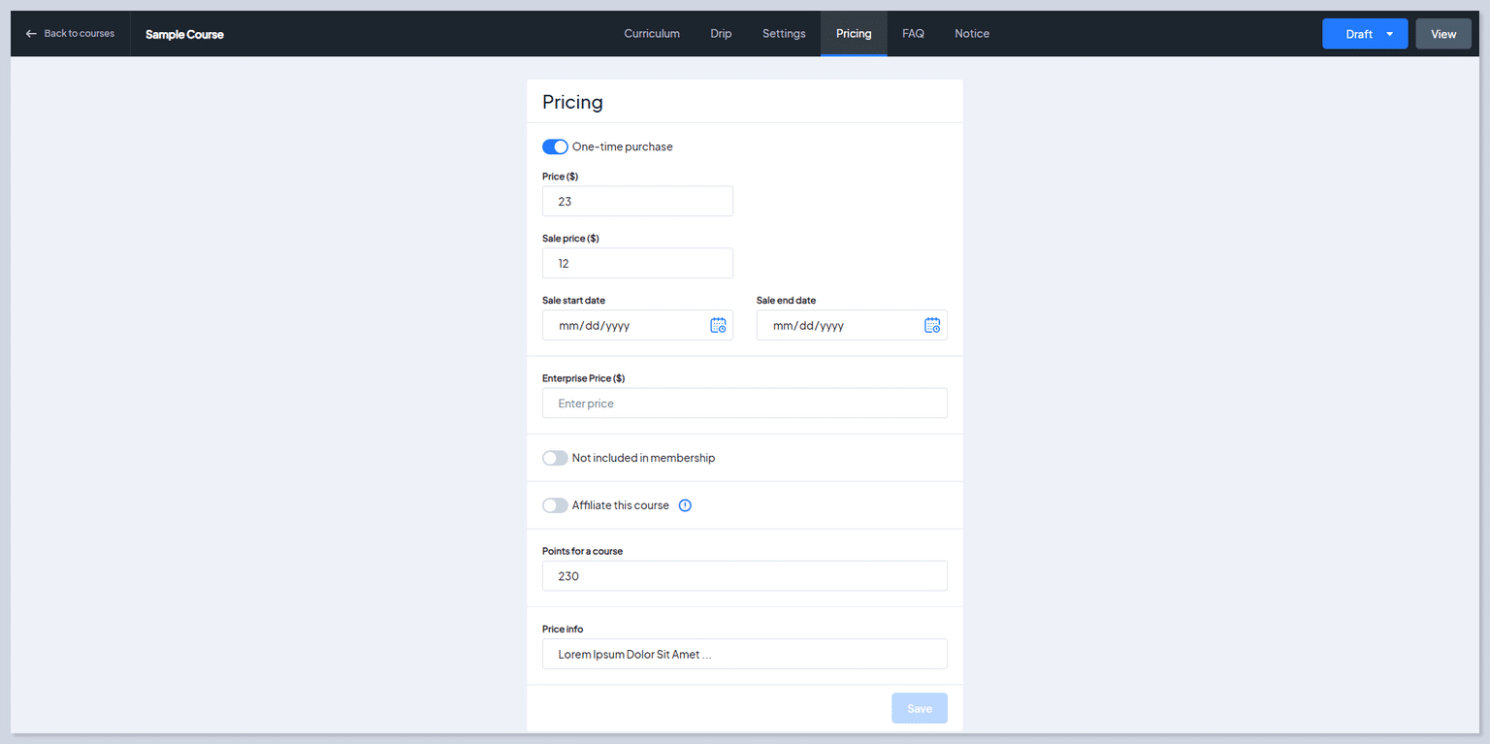The width and height of the screenshot is (1490, 744).
Task: Click the Enterprise Price input field
Action: click(x=744, y=403)
